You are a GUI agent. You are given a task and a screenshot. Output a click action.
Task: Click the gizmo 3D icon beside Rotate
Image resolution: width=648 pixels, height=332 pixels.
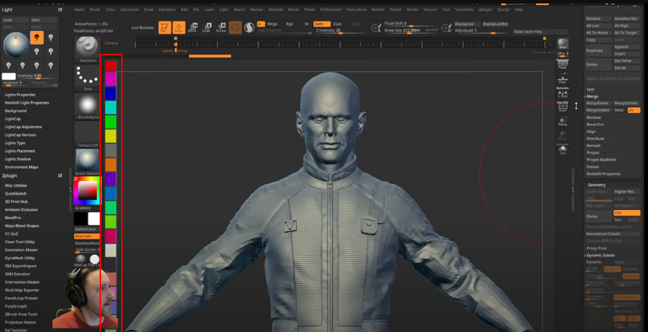tap(235, 28)
